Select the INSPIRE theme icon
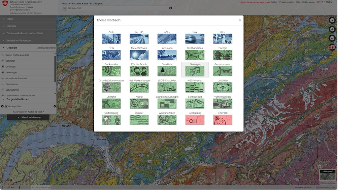Screen dimensions: 338x190 tap(222, 120)
